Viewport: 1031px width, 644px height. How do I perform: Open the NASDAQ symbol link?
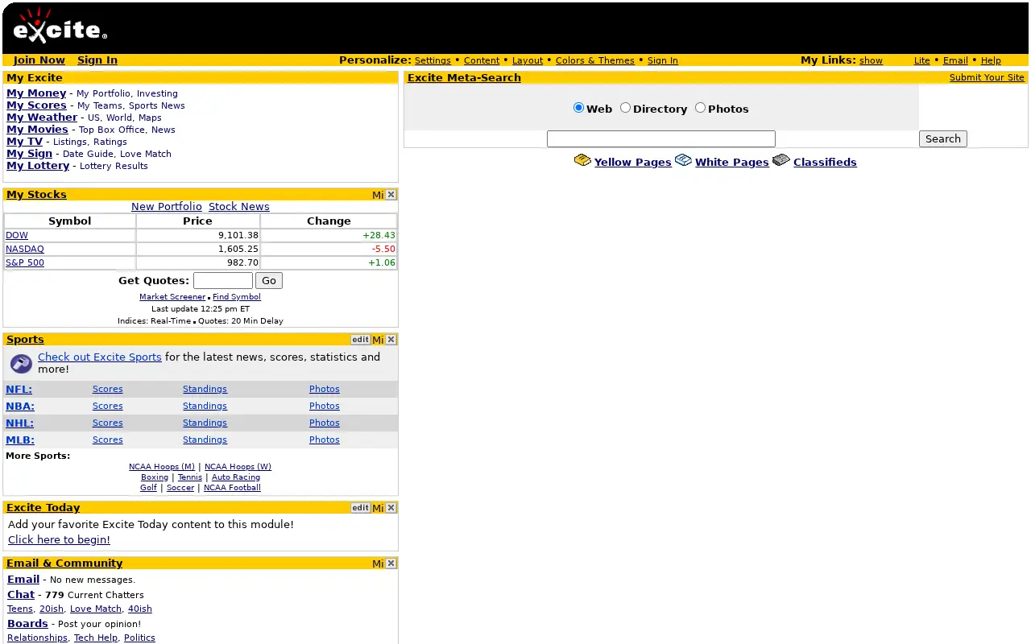(x=25, y=250)
